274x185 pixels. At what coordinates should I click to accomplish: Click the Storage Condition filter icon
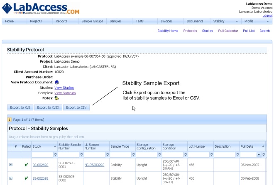[184, 154]
